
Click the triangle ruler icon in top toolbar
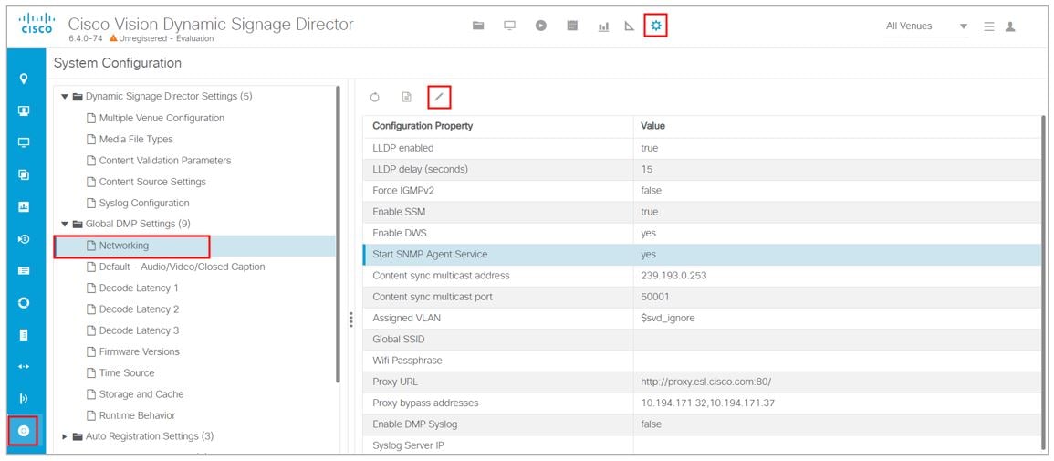click(x=629, y=26)
